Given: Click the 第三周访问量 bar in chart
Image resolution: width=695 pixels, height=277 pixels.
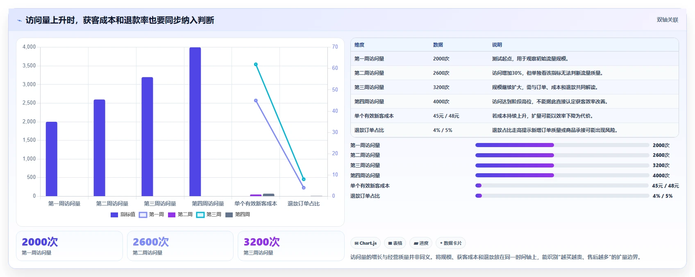Looking at the screenshot, I should point(147,136).
